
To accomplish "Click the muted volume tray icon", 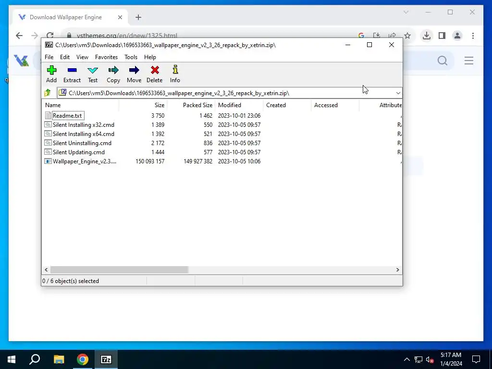I will (x=430, y=359).
